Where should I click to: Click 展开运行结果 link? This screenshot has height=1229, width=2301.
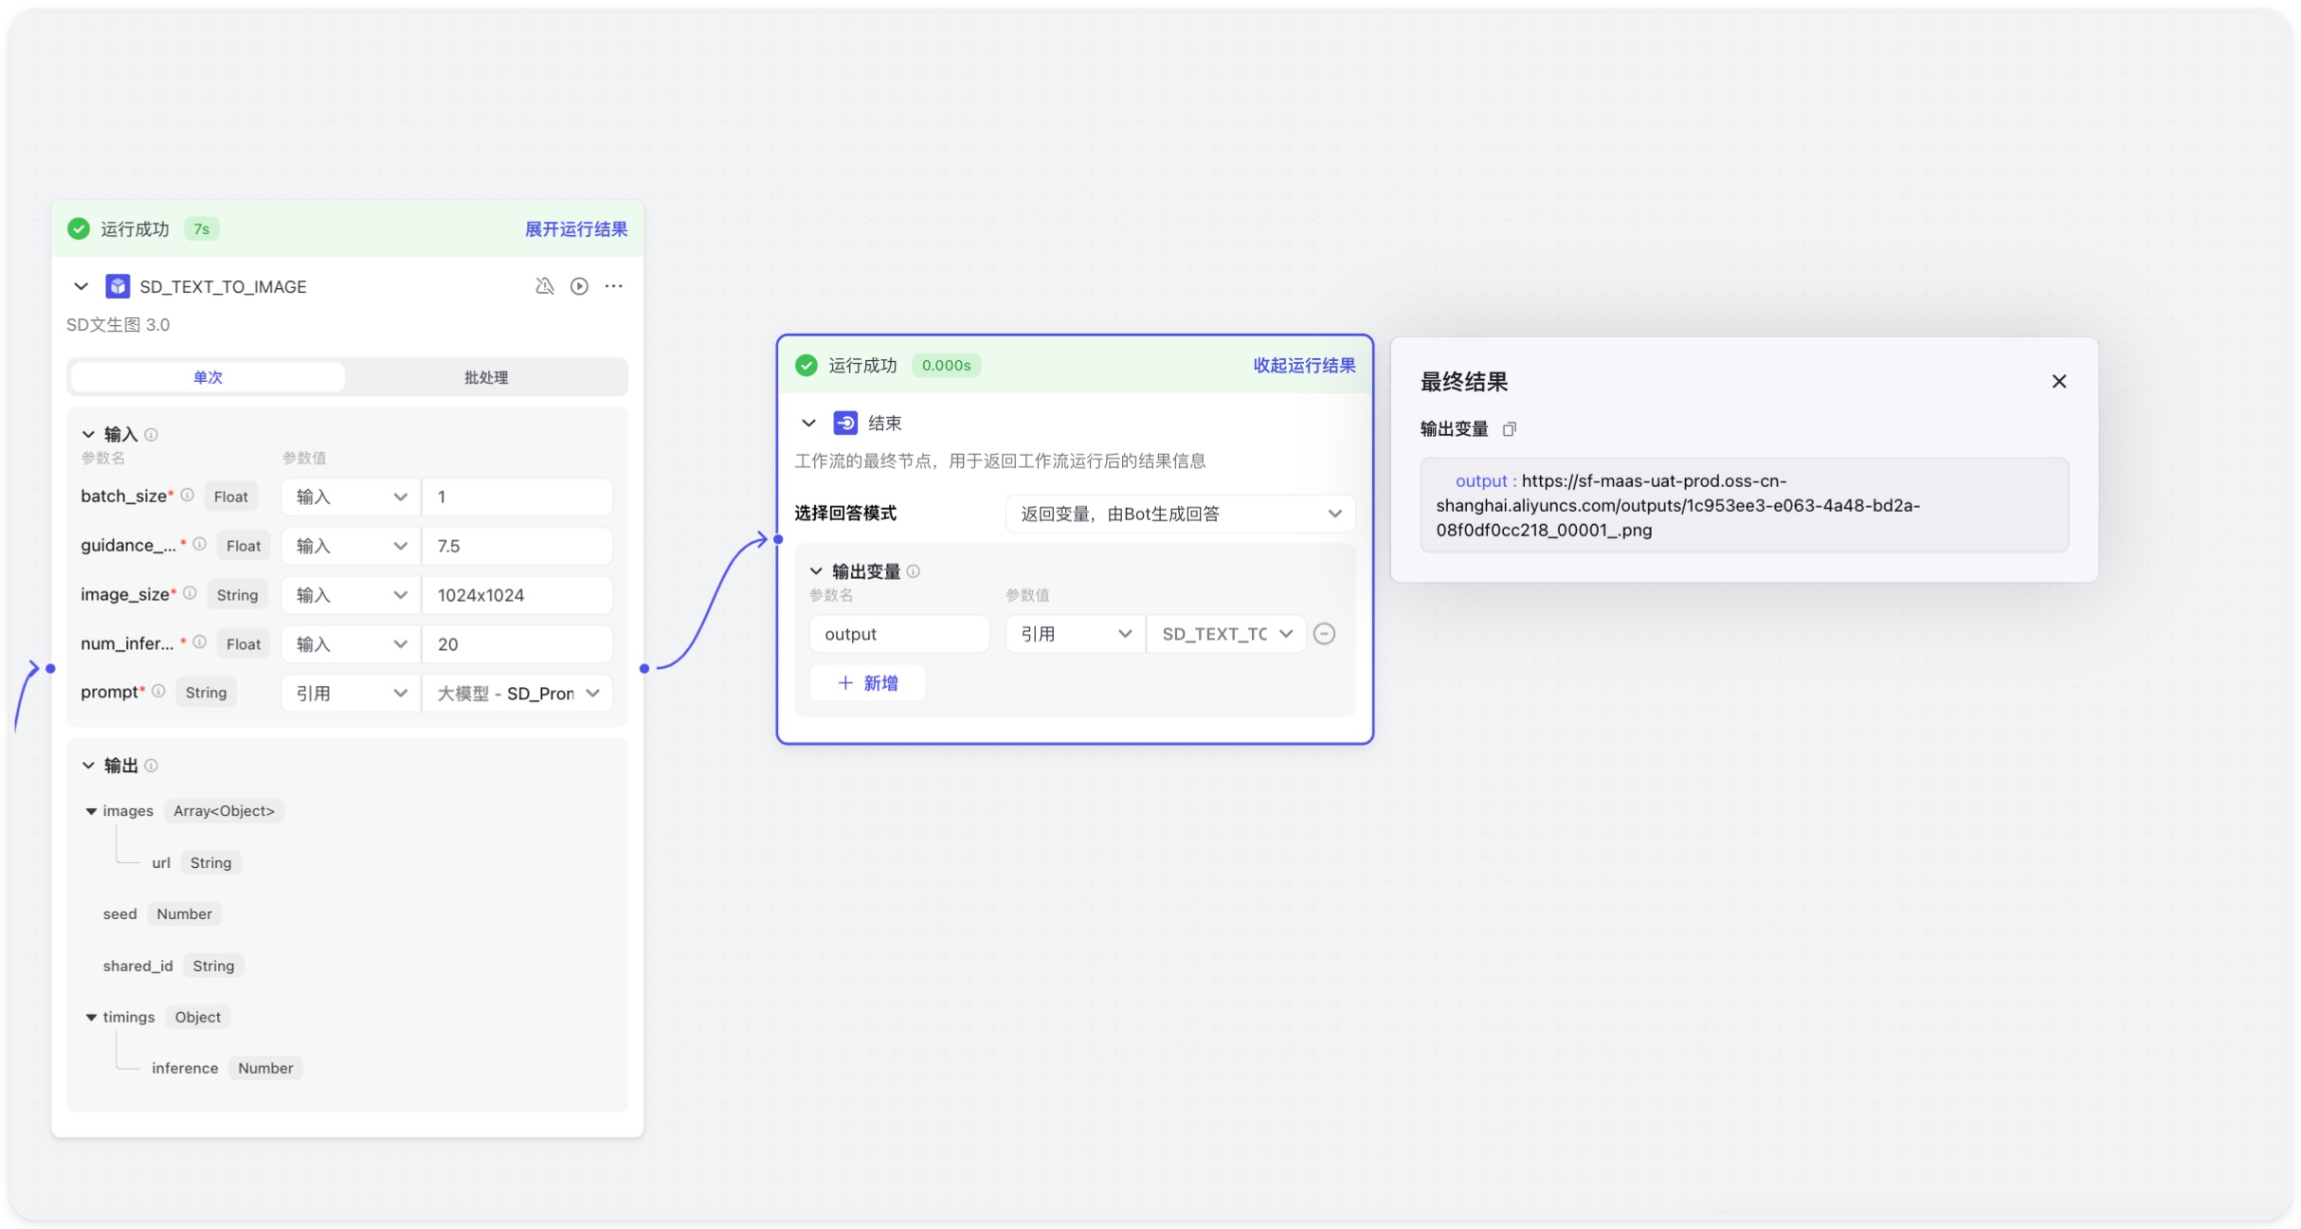point(575,229)
